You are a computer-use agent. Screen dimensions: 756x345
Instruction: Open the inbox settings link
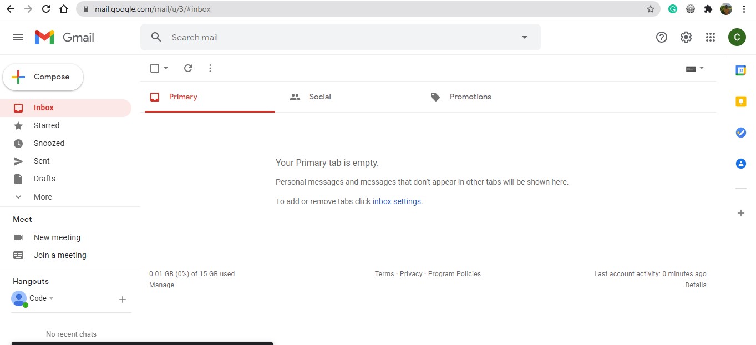coord(397,201)
